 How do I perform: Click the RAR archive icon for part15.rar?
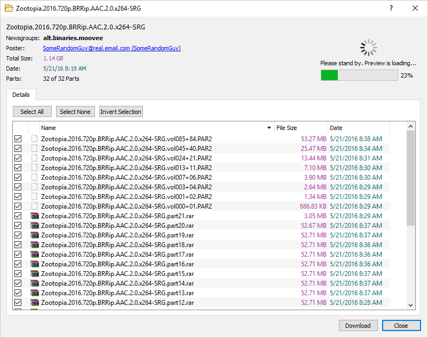pyautogui.click(x=35, y=273)
